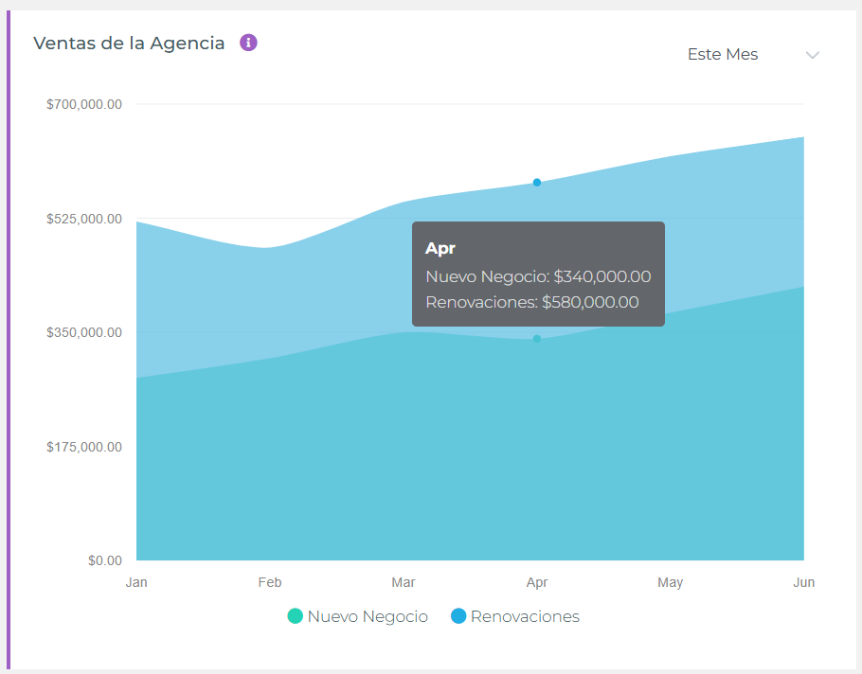Select the Apr label on the x-axis
Screen dimensions: 862x674
click(537, 582)
